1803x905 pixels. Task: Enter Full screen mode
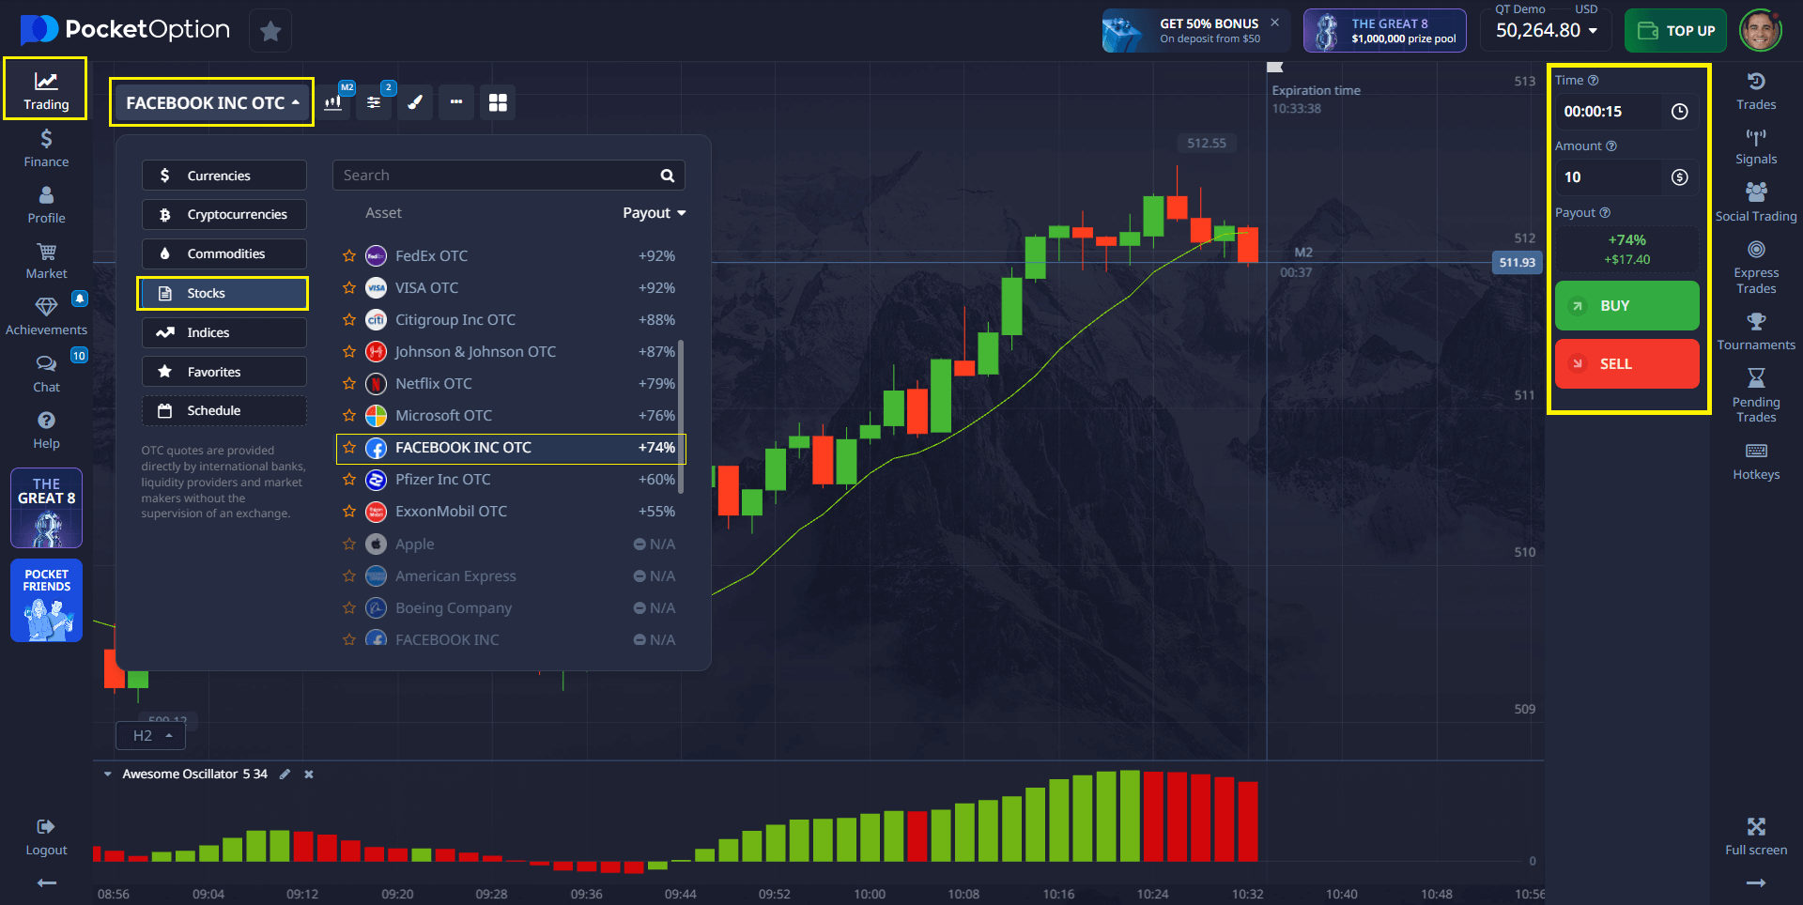1755,836
